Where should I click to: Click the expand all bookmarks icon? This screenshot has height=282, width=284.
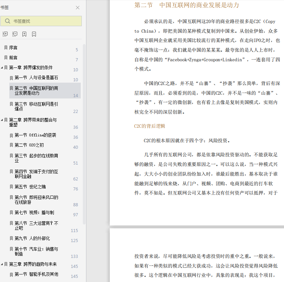tap(5, 34)
